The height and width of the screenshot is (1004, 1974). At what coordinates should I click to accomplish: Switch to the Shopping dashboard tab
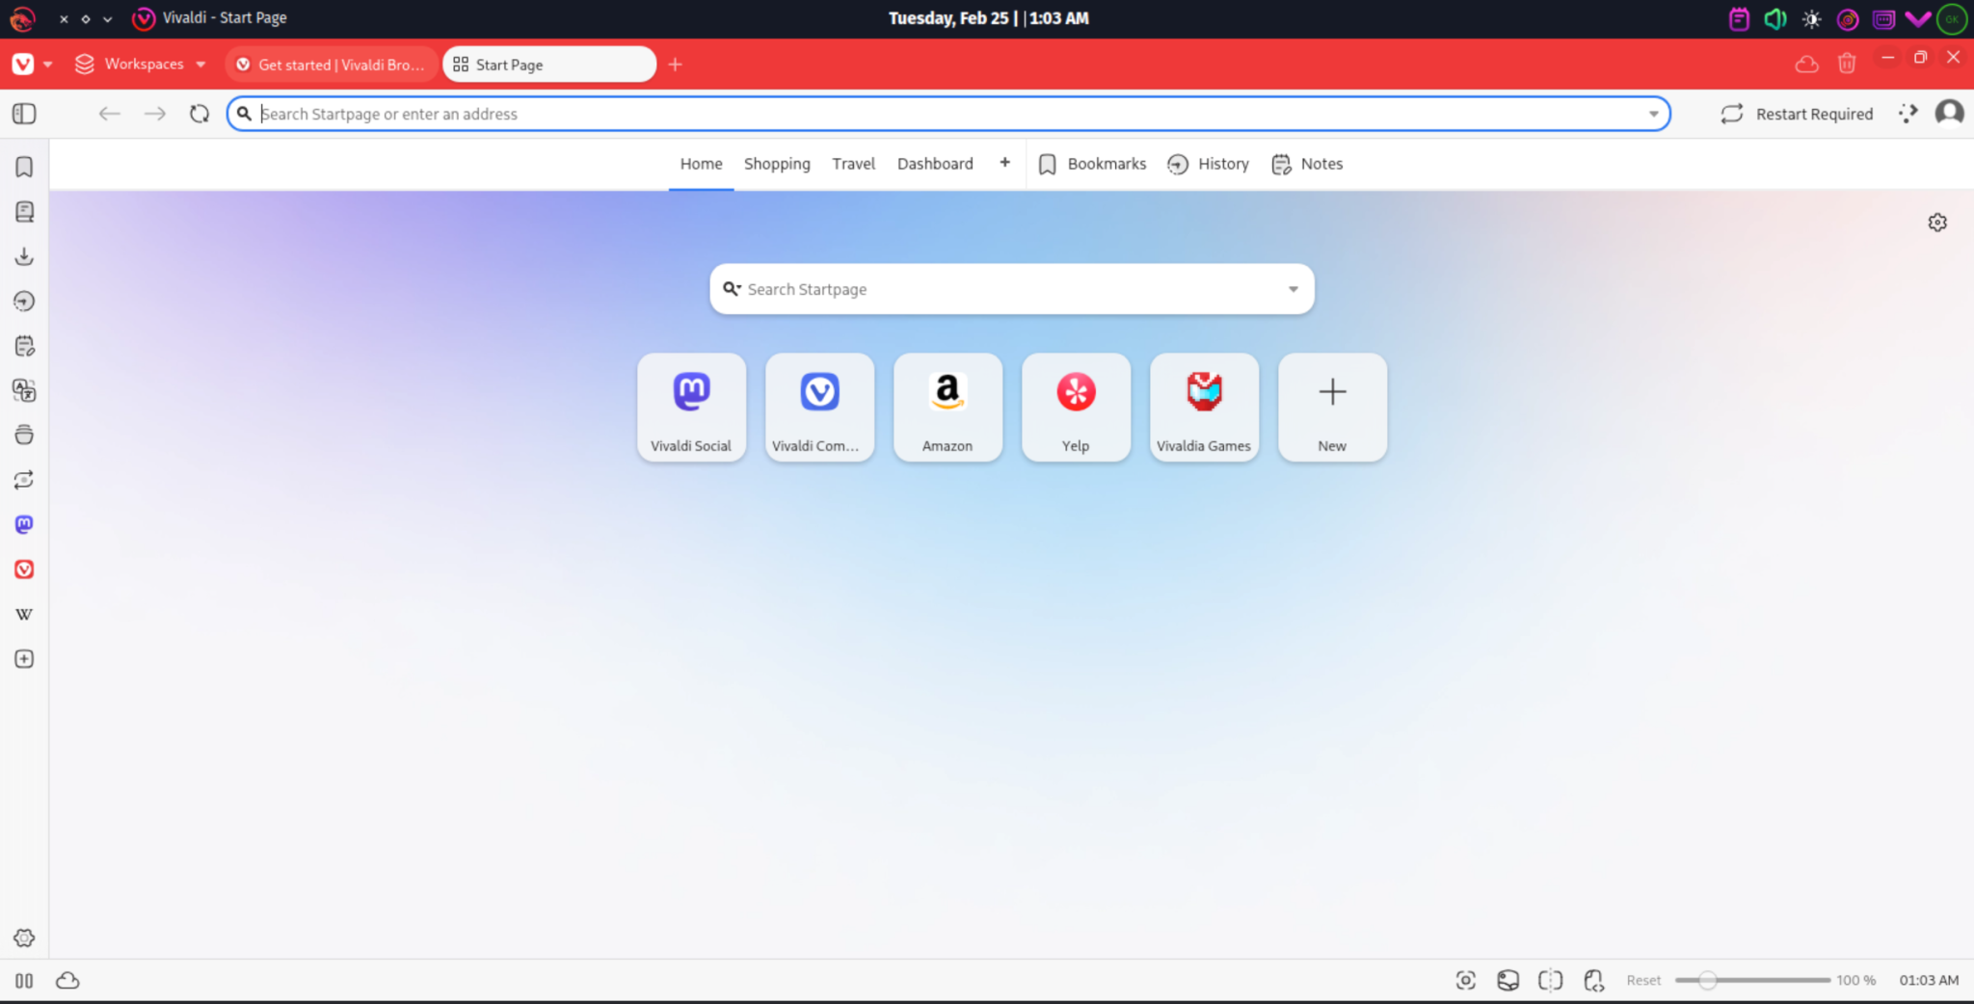777,164
